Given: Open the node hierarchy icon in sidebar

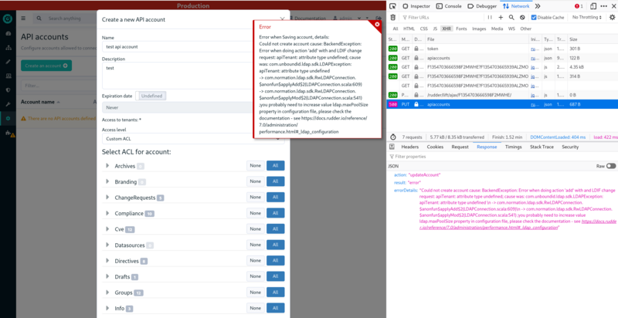Looking at the screenshot, I should [x=8, y=48].
